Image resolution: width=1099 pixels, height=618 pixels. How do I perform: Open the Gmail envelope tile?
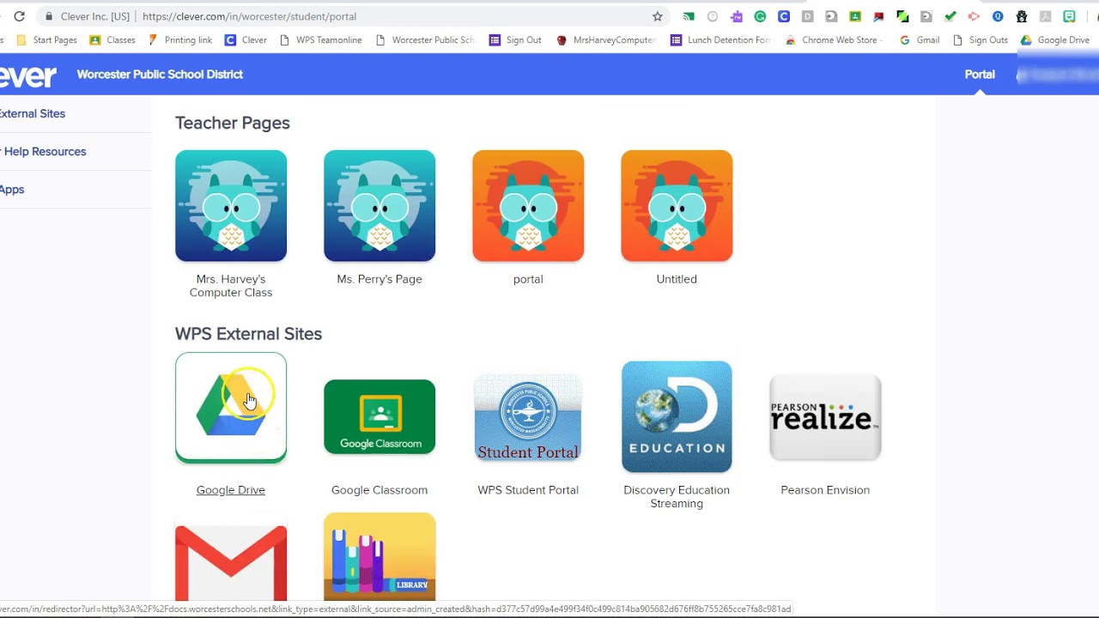pyautogui.click(x=231, y=563)
